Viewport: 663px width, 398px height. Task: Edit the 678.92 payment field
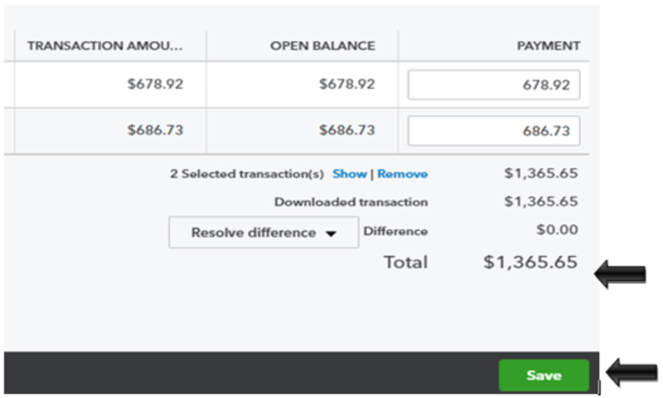(494, 85)
